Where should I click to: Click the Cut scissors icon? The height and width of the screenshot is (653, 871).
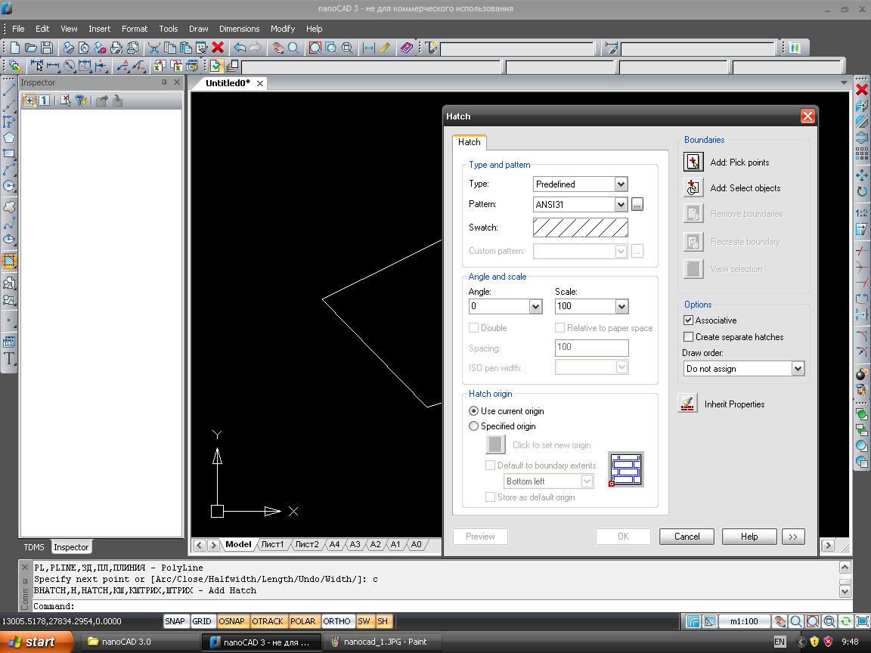pos(154,48)
